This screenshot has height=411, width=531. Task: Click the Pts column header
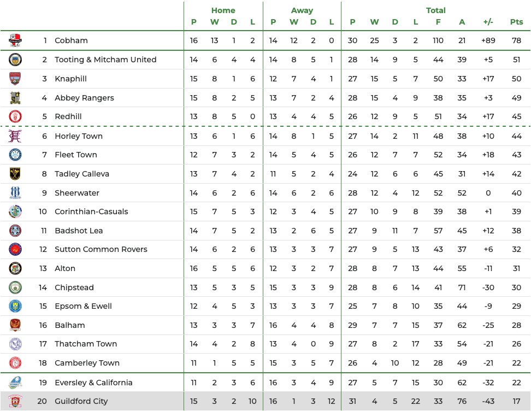coord(516,22)
